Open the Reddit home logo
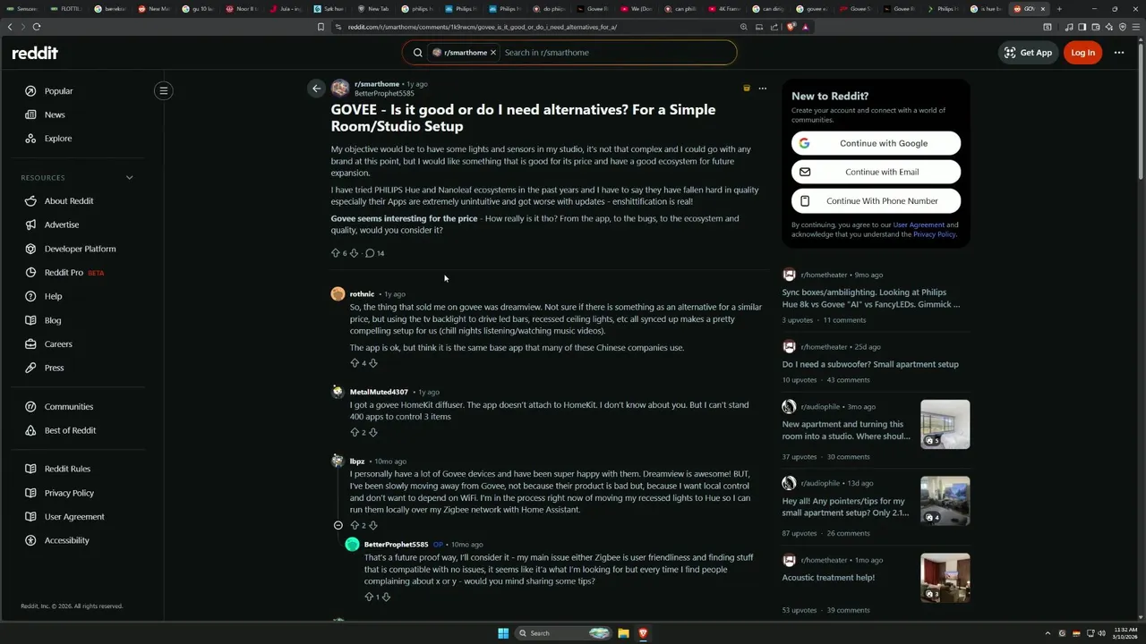The height and width of the screenshot is (644, 1146). (35, 53)
